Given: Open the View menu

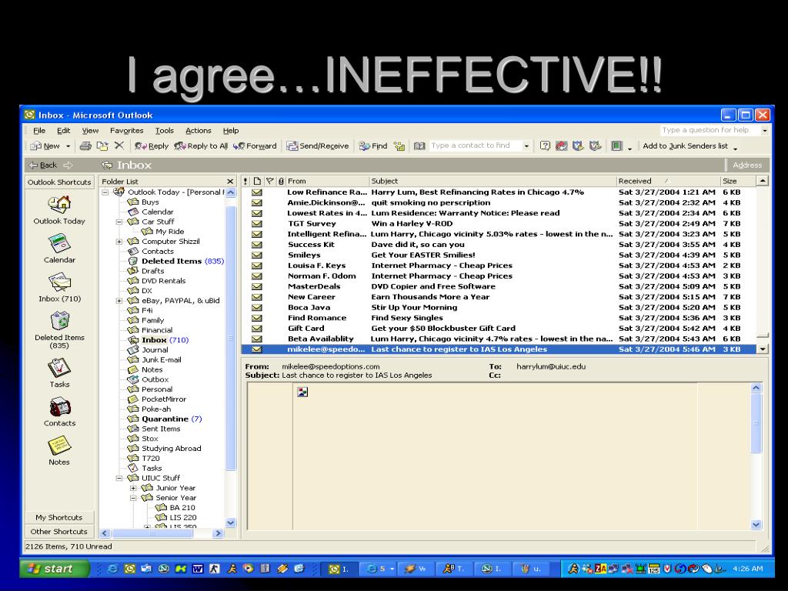Looking at the screenshot, I should [x=91, y=131].
